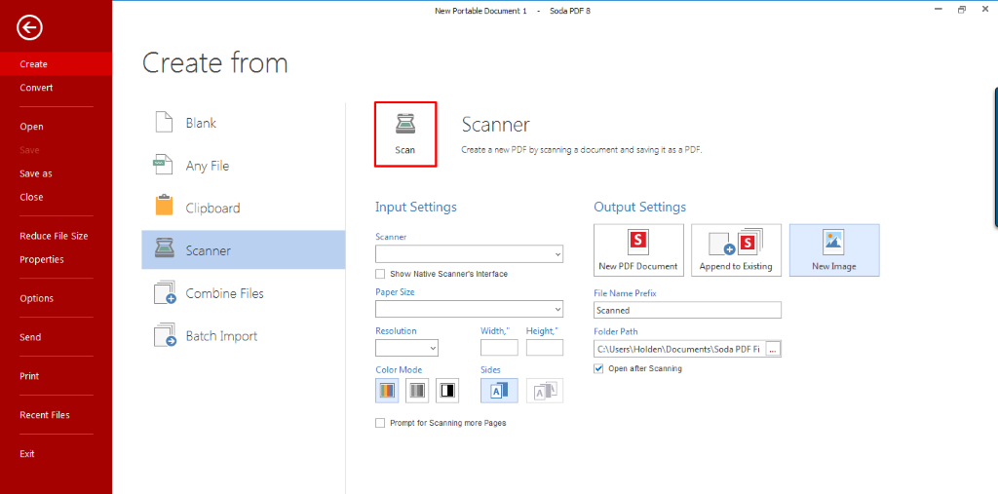Click the Folder Path text field

coord(679,349)
